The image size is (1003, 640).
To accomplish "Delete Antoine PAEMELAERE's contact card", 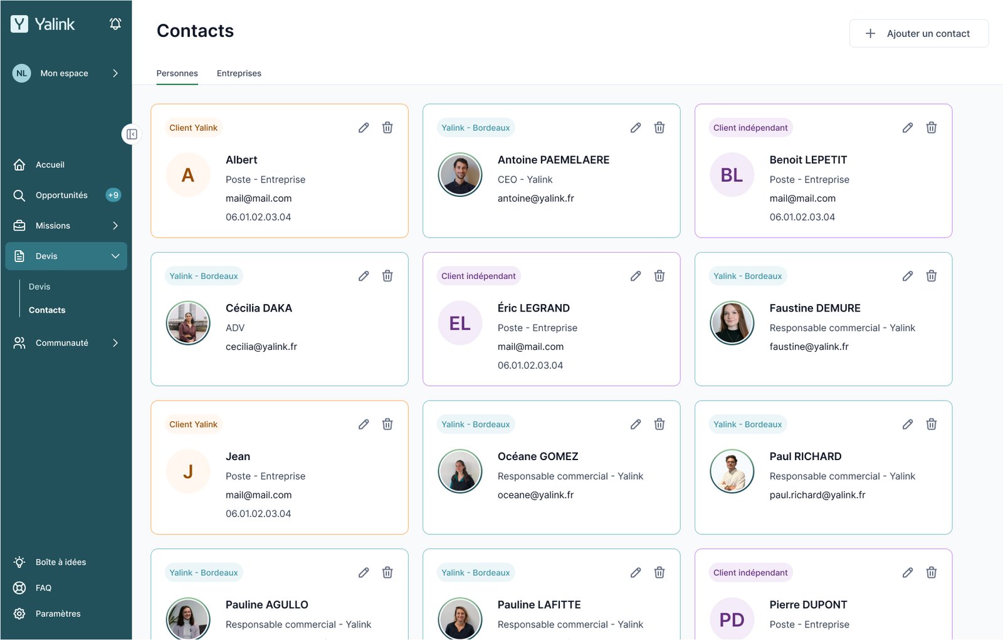I will click(x=659, y=128).
